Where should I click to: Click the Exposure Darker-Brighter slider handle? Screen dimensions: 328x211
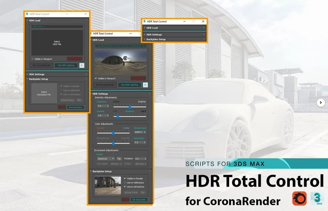[130, 106]
